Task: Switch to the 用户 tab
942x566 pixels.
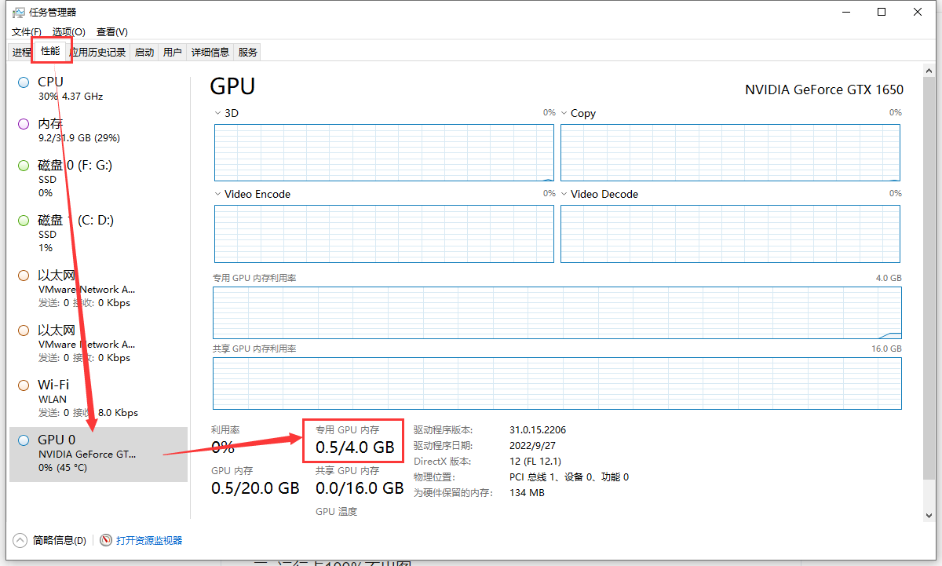Action: point(172,52)
